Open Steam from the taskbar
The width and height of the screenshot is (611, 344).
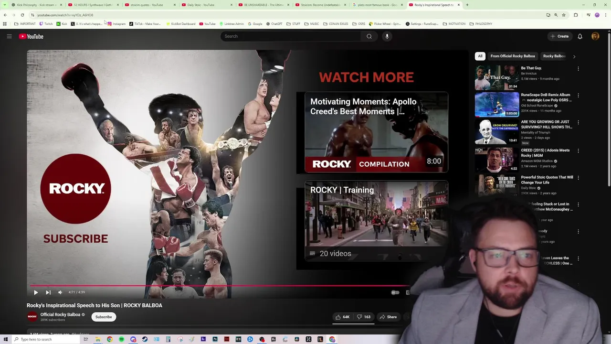point(145,339)
